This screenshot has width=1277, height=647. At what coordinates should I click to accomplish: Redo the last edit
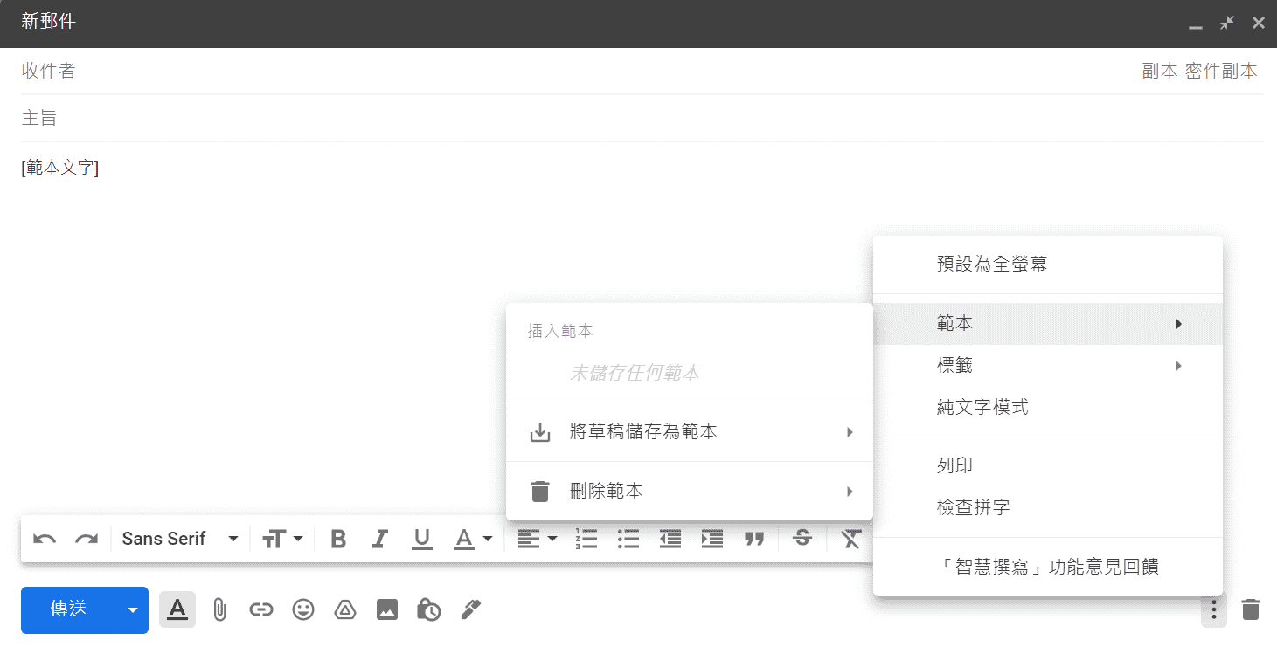click(87, 539)
